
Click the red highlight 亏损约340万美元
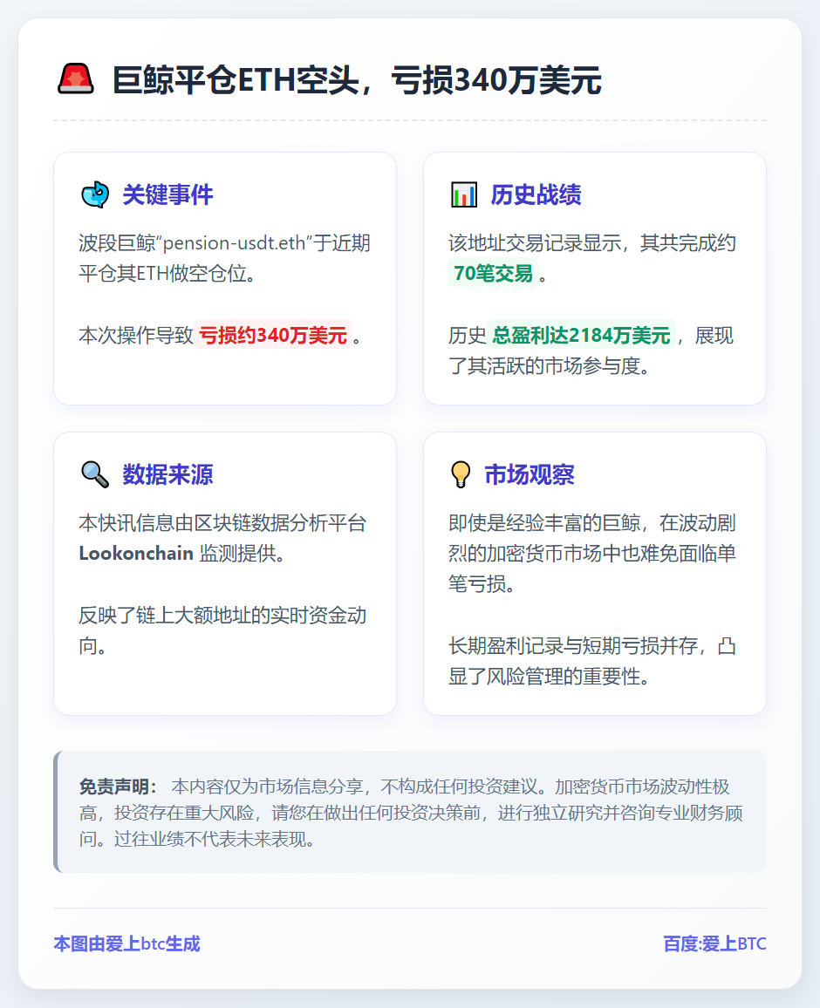(x=273, y=335)
